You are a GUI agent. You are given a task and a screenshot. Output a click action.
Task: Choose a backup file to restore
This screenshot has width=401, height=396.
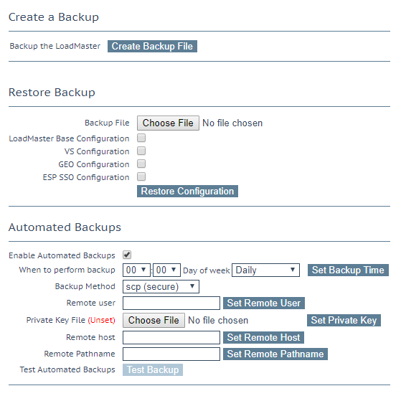point(168,123)
